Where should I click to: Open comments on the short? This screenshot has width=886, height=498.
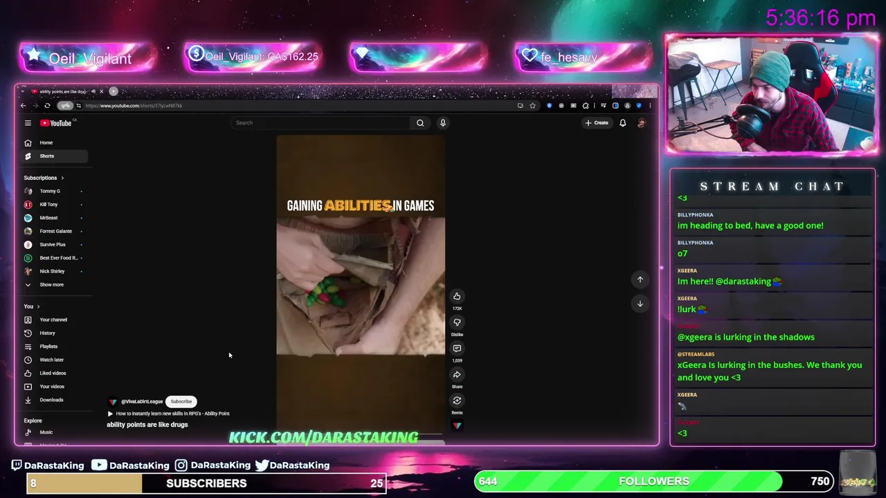[457, 349]
